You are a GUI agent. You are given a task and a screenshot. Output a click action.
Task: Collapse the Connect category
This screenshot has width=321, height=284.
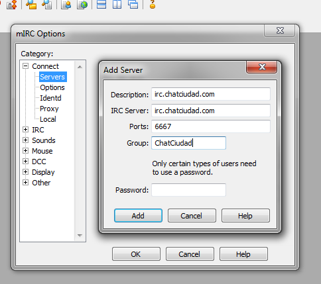tap(26, 66)
